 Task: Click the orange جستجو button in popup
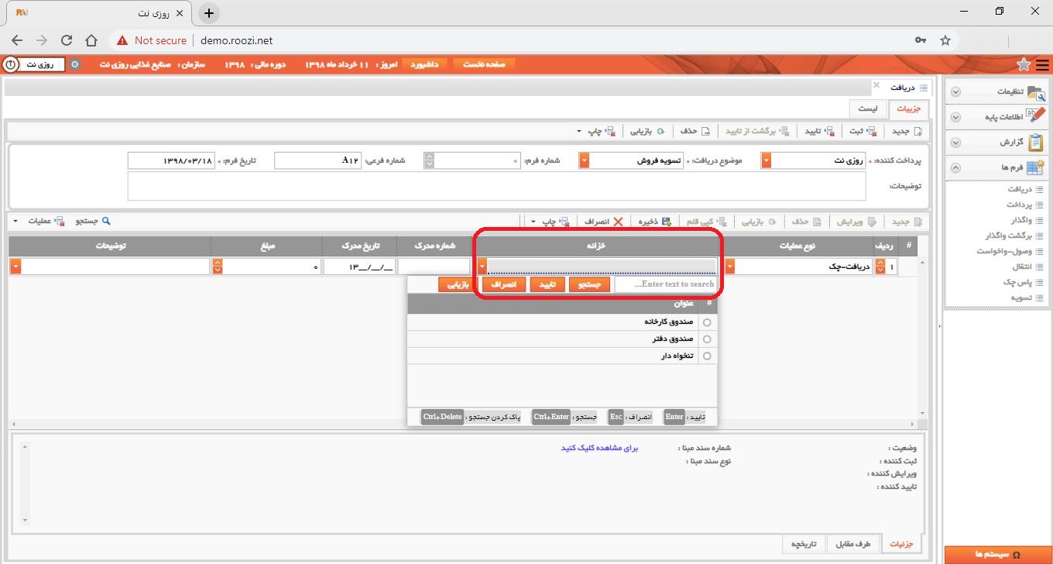[x=590, y=284]
